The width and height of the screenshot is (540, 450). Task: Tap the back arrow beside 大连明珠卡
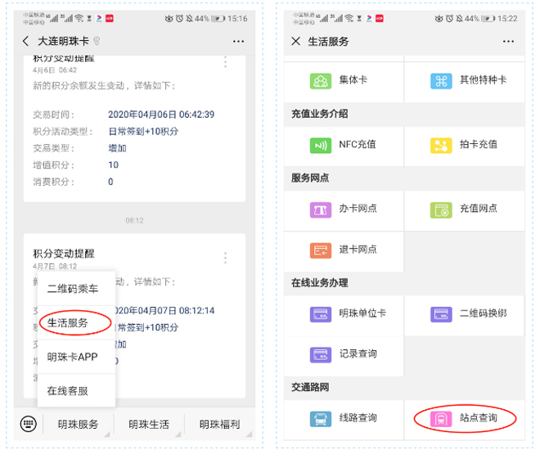coord(25,41)
